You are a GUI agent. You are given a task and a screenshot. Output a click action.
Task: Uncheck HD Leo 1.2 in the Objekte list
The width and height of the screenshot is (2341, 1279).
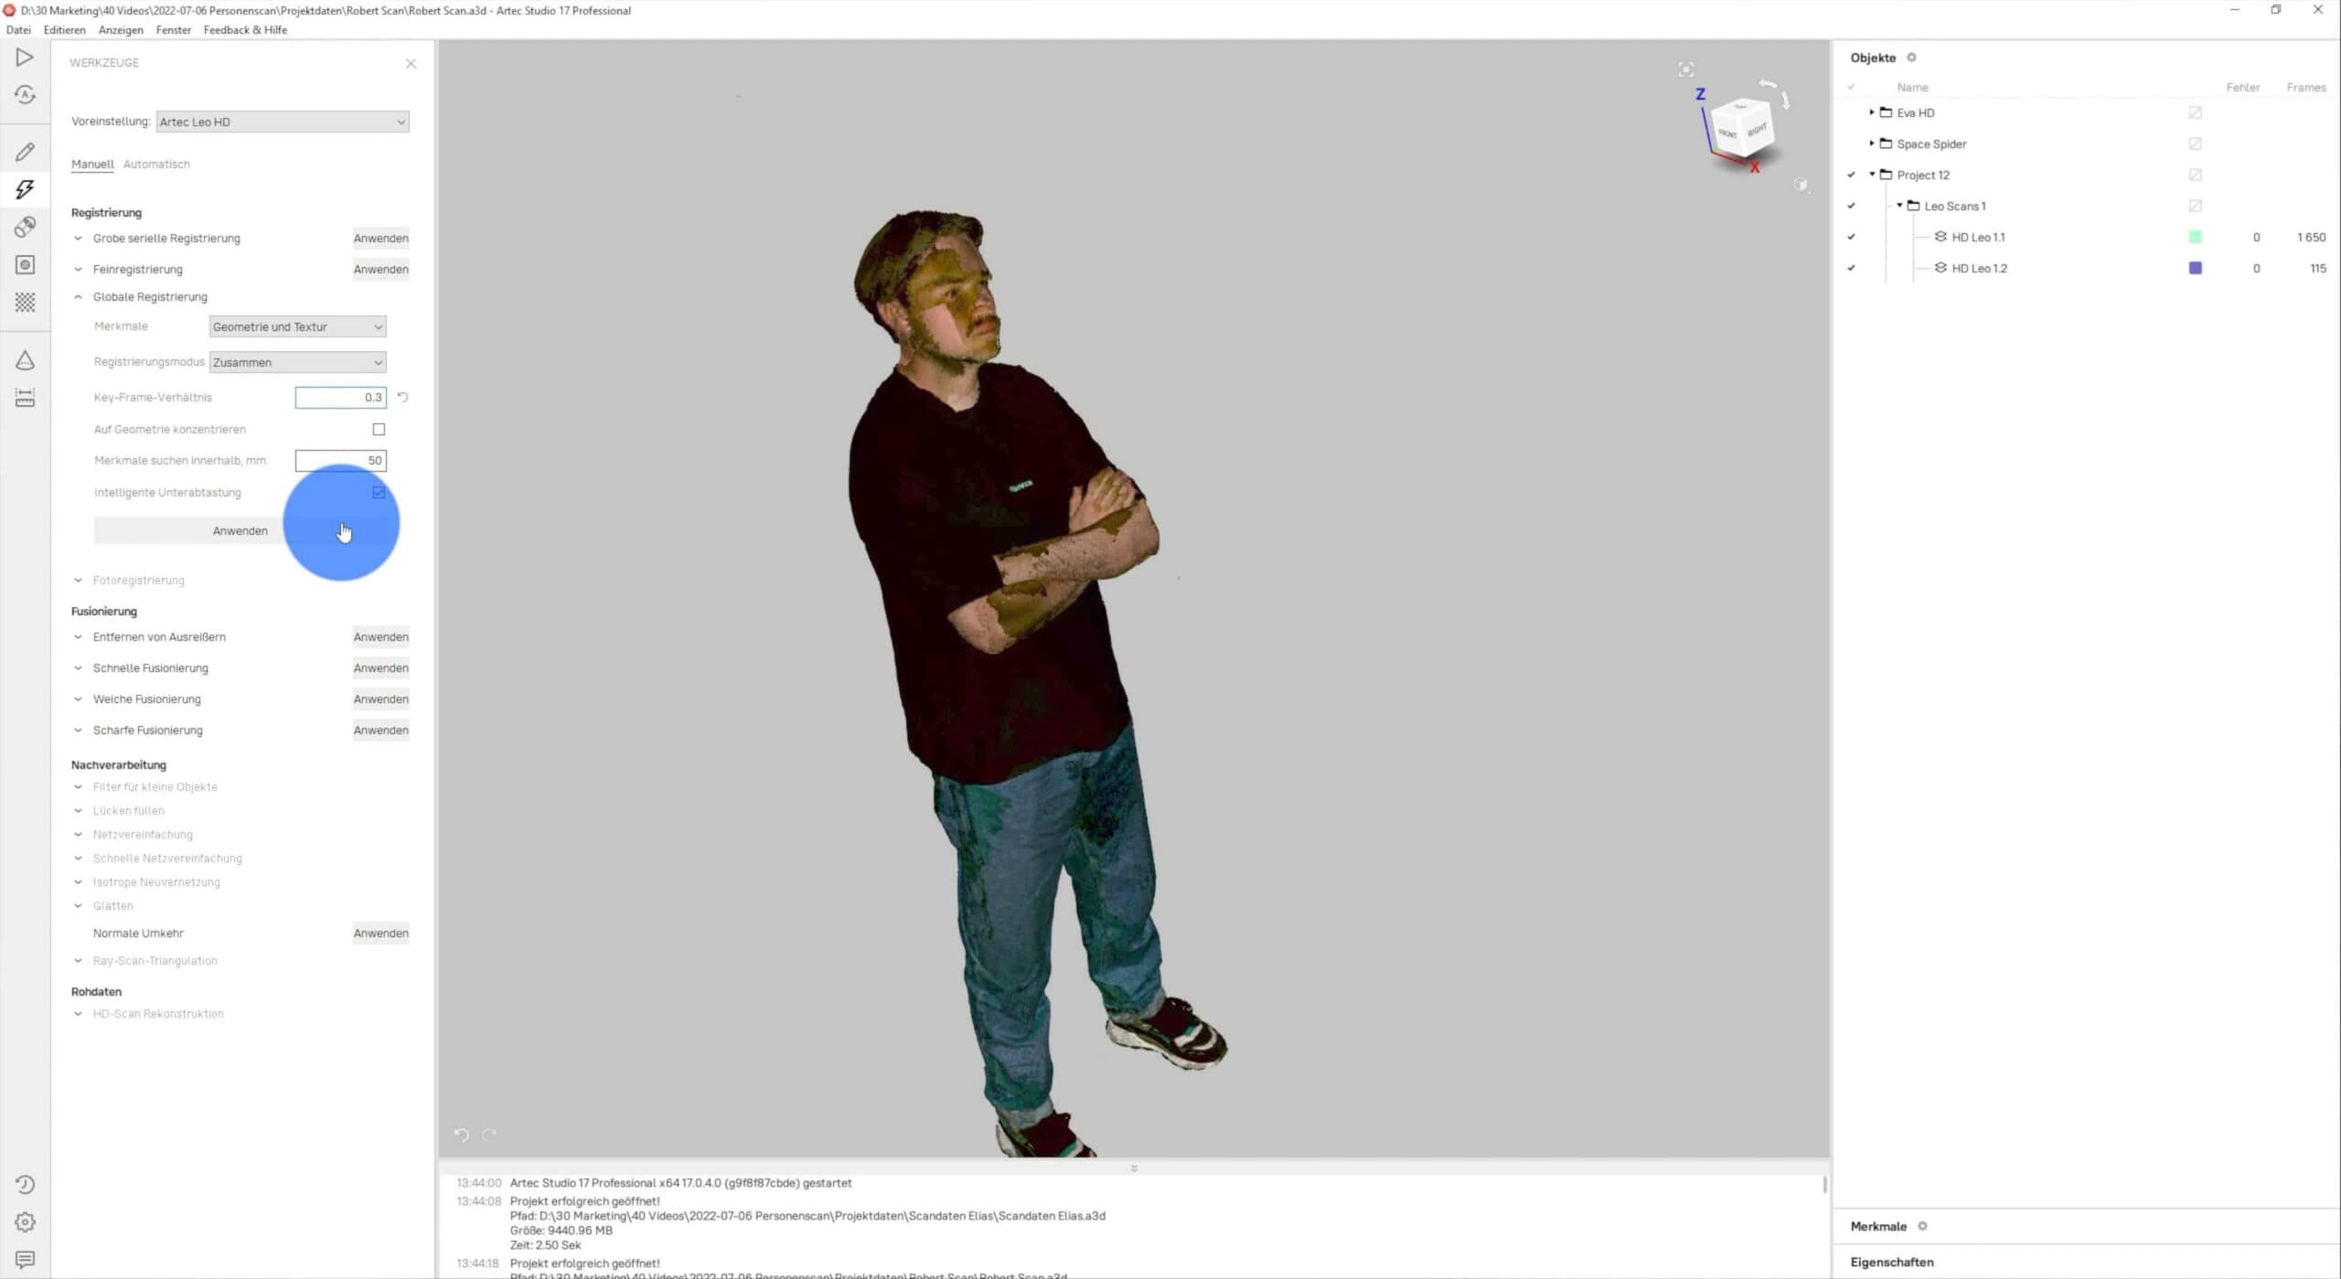(x=1852, y=268)
